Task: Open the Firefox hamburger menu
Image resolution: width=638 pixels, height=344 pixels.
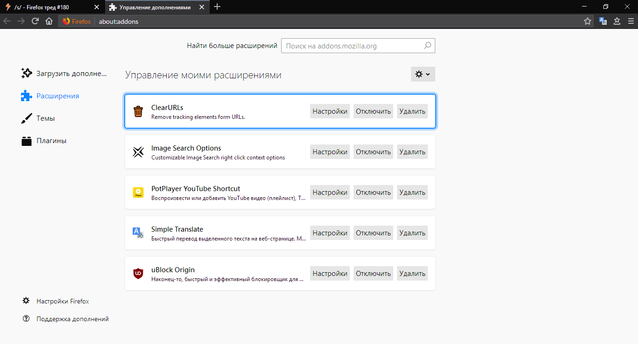Action: click(x=631, y=21)
